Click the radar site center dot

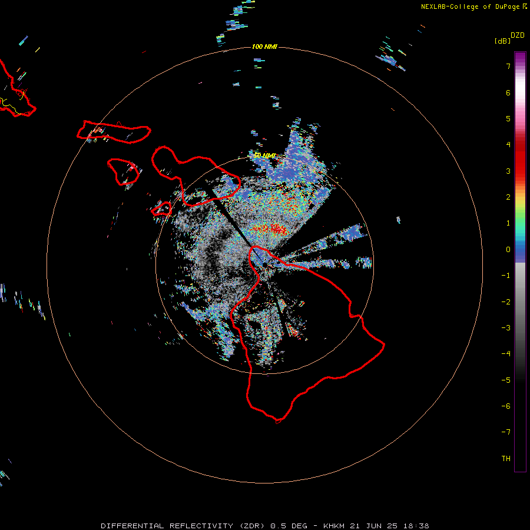coord(264,265)
